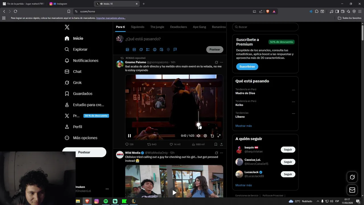Open more options on Wild Media post
This screenshot has width=364, height=205.
click(222, 153)
